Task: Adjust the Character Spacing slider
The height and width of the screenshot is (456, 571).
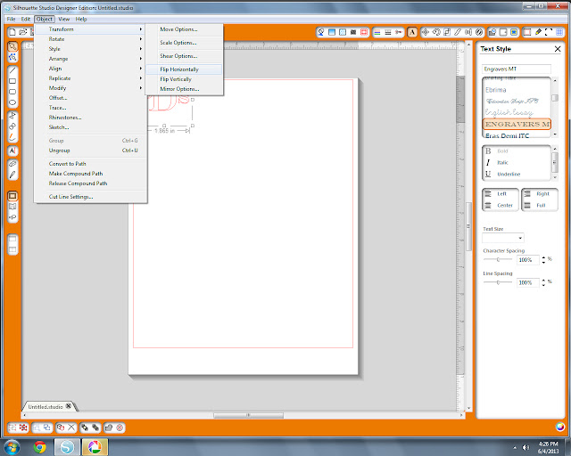Action: coord(498,260)
